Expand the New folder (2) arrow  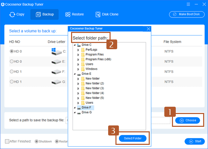point(78,84)
